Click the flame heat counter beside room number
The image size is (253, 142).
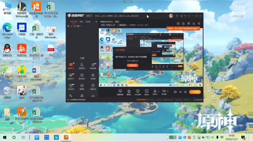(147, 25)
